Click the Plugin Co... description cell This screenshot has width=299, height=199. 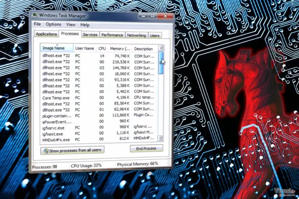pyautogui.click(x=143, y=115)
